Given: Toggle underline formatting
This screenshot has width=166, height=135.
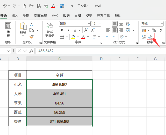Looking at the screenshot, I should [x=75, y=30].
